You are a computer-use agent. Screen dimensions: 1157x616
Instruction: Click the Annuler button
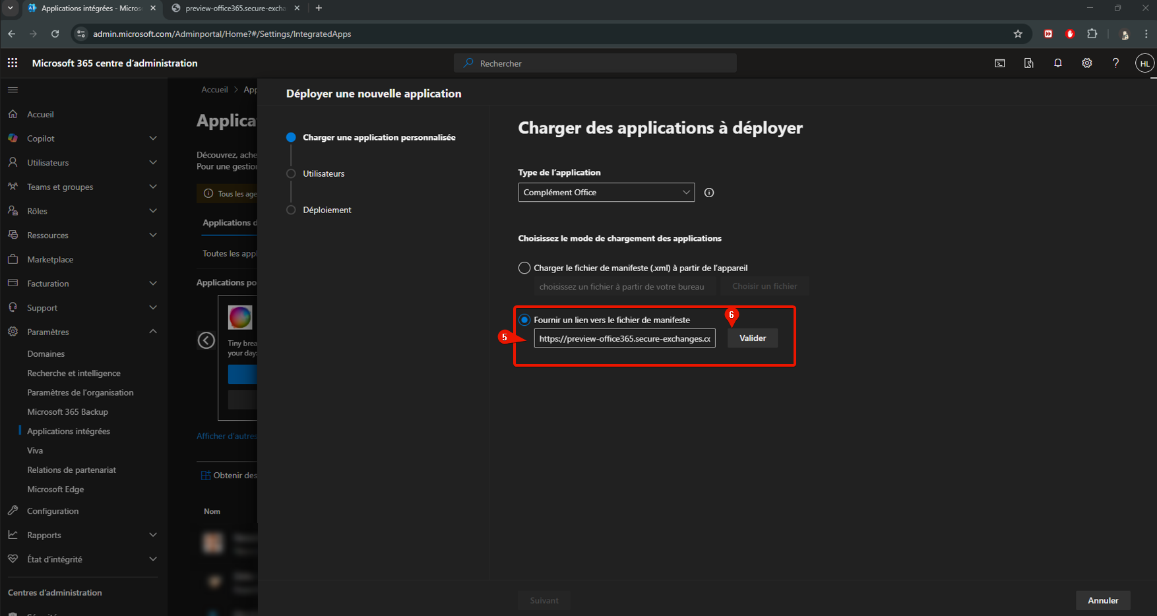pyautogui.click(x=1103, y=601)
